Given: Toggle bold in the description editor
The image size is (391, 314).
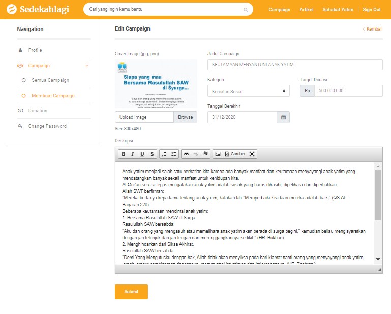Looking at the screenshot, I should pyautogui.click(x=124, y=154).
